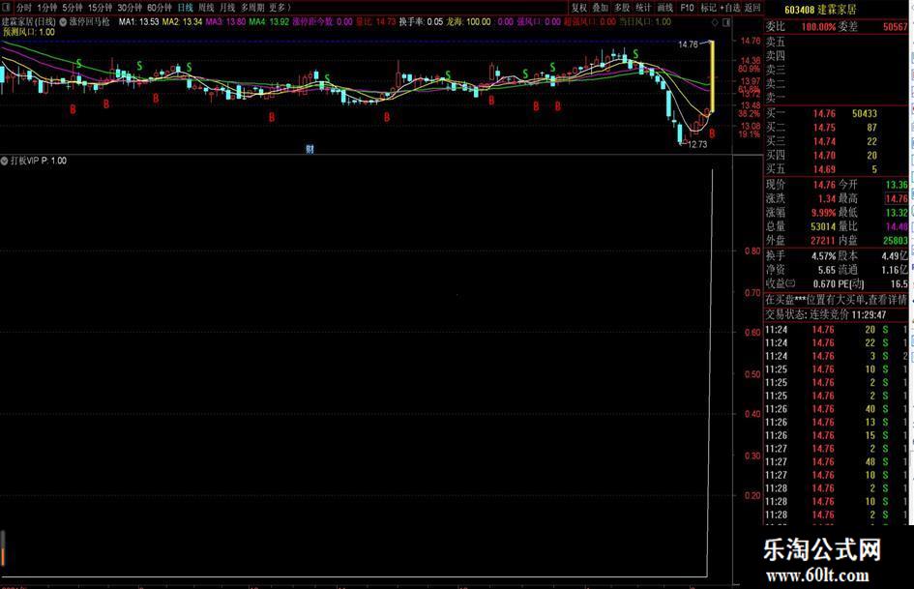
Task: Click the 预测风口: 1.00 indicator value
Action: click(29, 32)
